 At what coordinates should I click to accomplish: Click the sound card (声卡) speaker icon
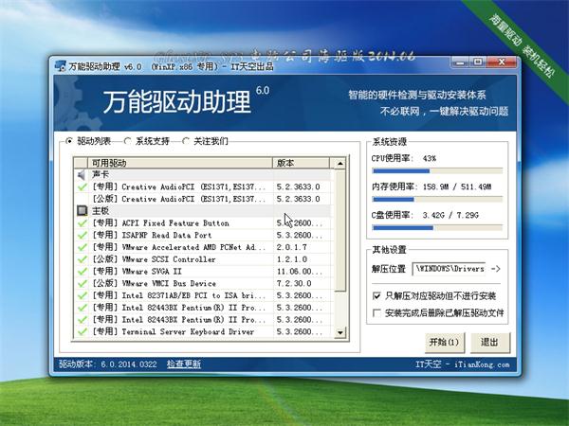pyautogui.click(x=83, y=175)
